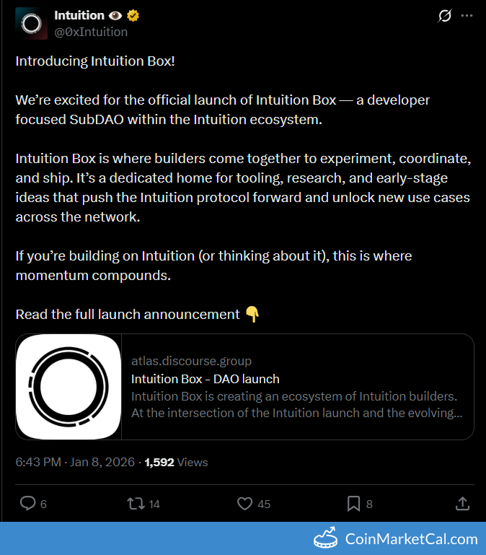486x555 pixels.
Task: View the 1,592 Views analytics
Action: click(x=176, y=462)
